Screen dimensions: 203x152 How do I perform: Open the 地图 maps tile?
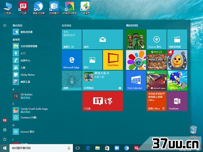(72, 80)
